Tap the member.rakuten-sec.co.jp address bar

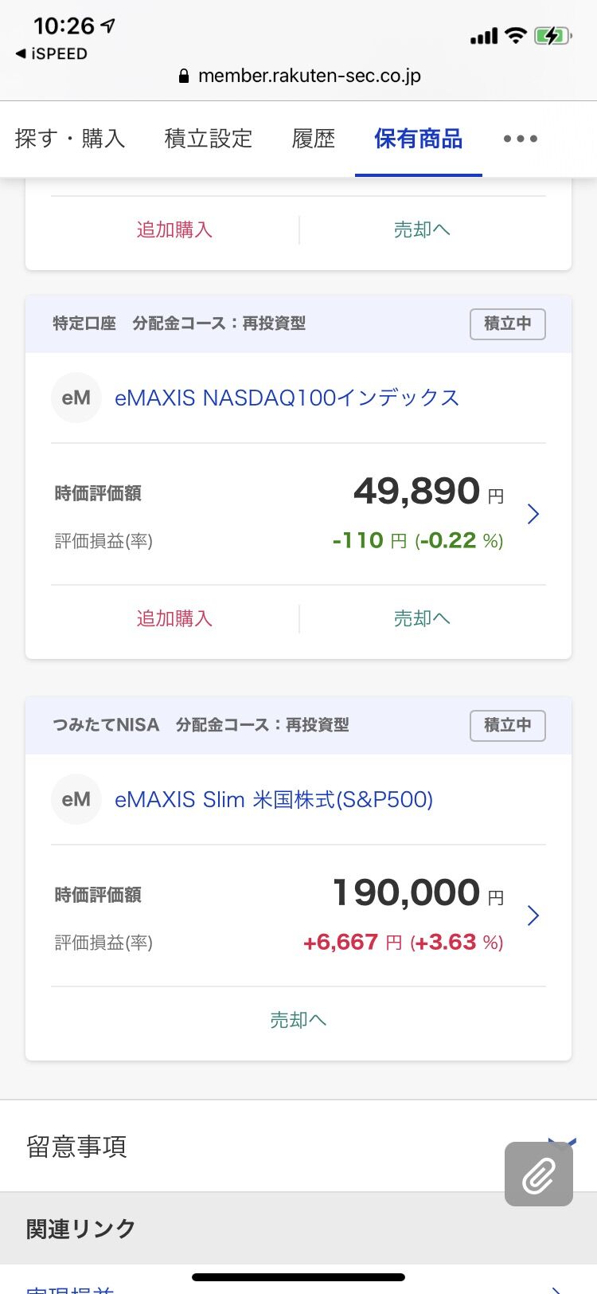[x=309, y=76]
